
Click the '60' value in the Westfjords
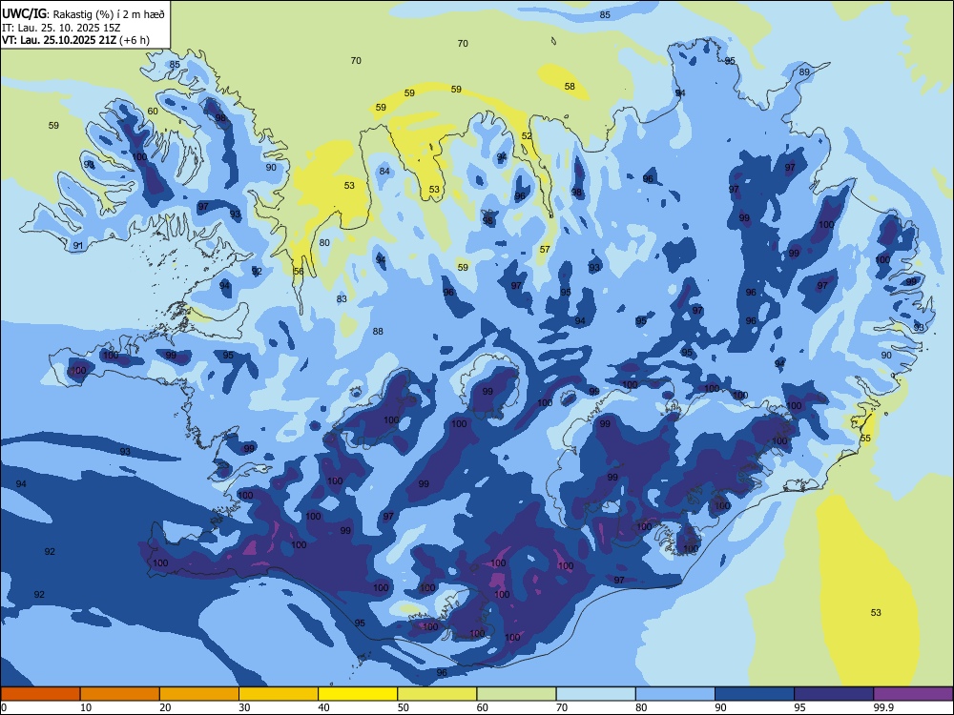pos(153,112)
